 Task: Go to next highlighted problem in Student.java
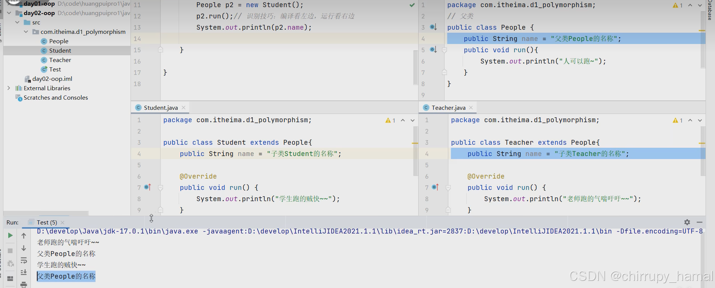(413, 120)
